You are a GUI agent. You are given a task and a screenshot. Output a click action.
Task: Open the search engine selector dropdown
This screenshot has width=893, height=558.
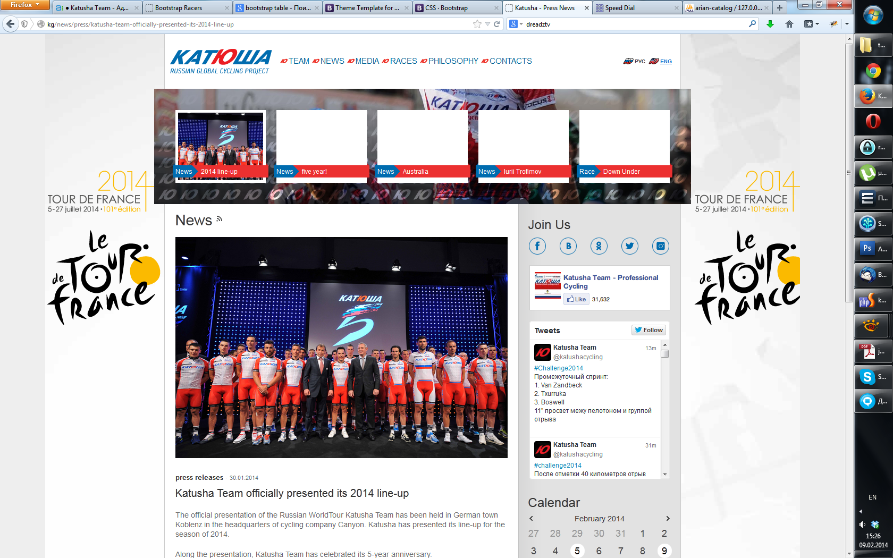point(516,24)
